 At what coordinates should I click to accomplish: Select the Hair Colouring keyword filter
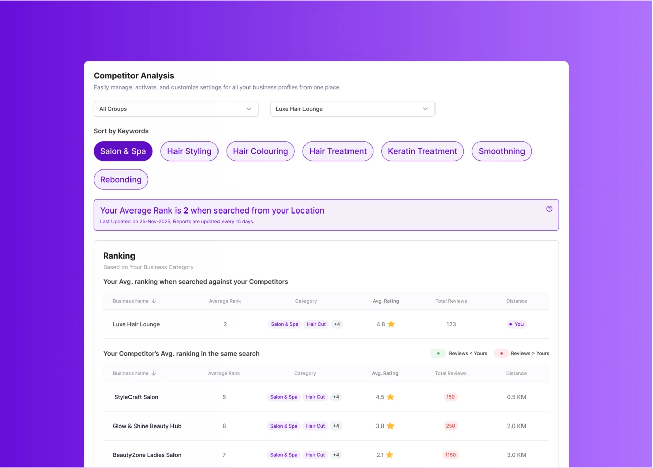[x=260, y=151]
